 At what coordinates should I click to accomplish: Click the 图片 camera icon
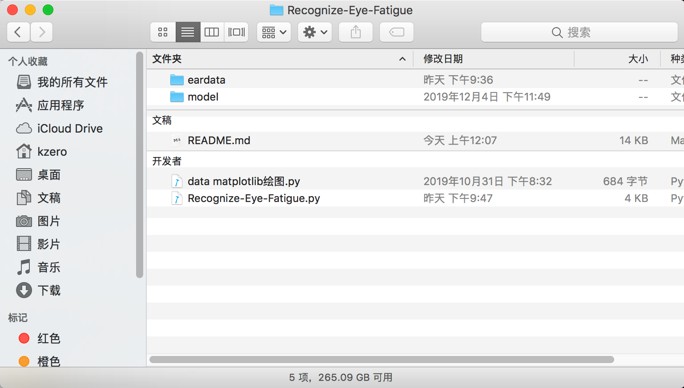click(x=24, y=221)
